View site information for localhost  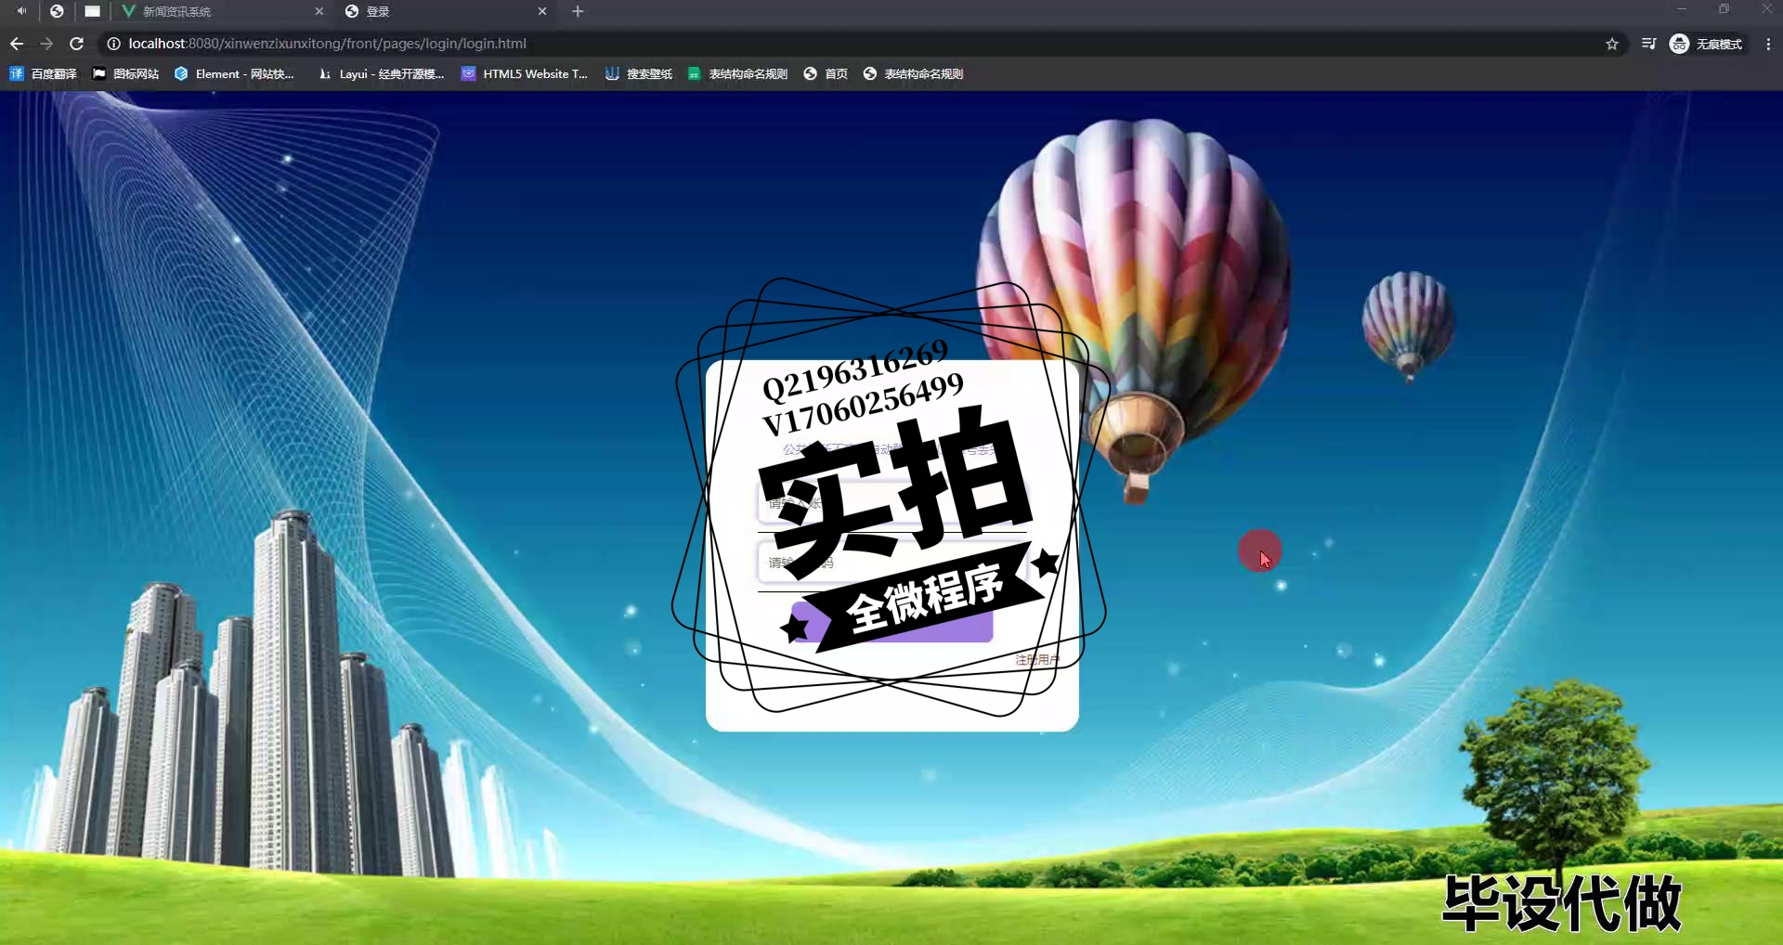pyautogui.click(x=113, y=44)
